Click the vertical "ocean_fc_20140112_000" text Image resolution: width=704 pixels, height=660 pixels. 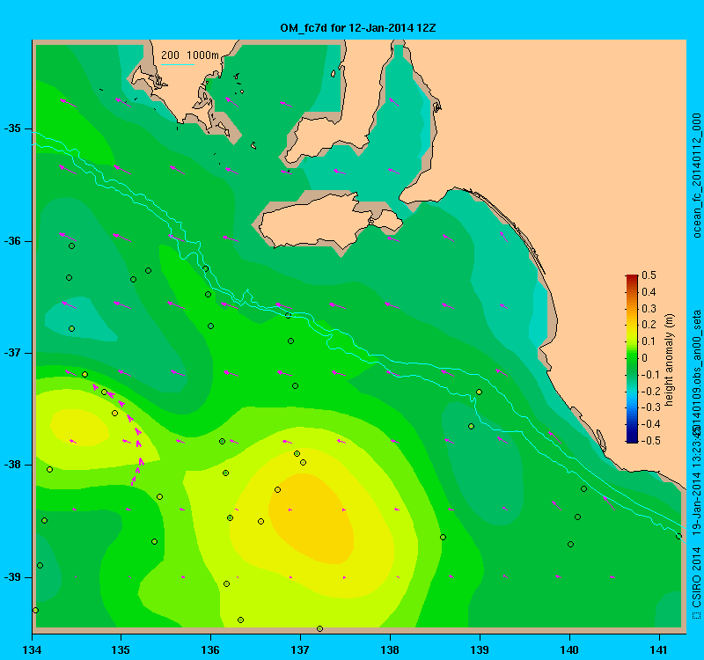tap(696, 175)
